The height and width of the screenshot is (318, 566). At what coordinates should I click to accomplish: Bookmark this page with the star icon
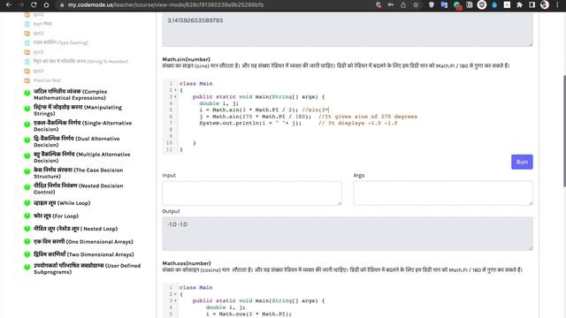coord(416,4)
